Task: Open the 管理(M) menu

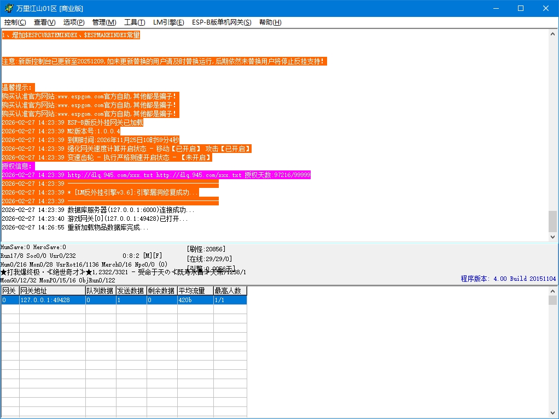Action: (x=104, y=22)
